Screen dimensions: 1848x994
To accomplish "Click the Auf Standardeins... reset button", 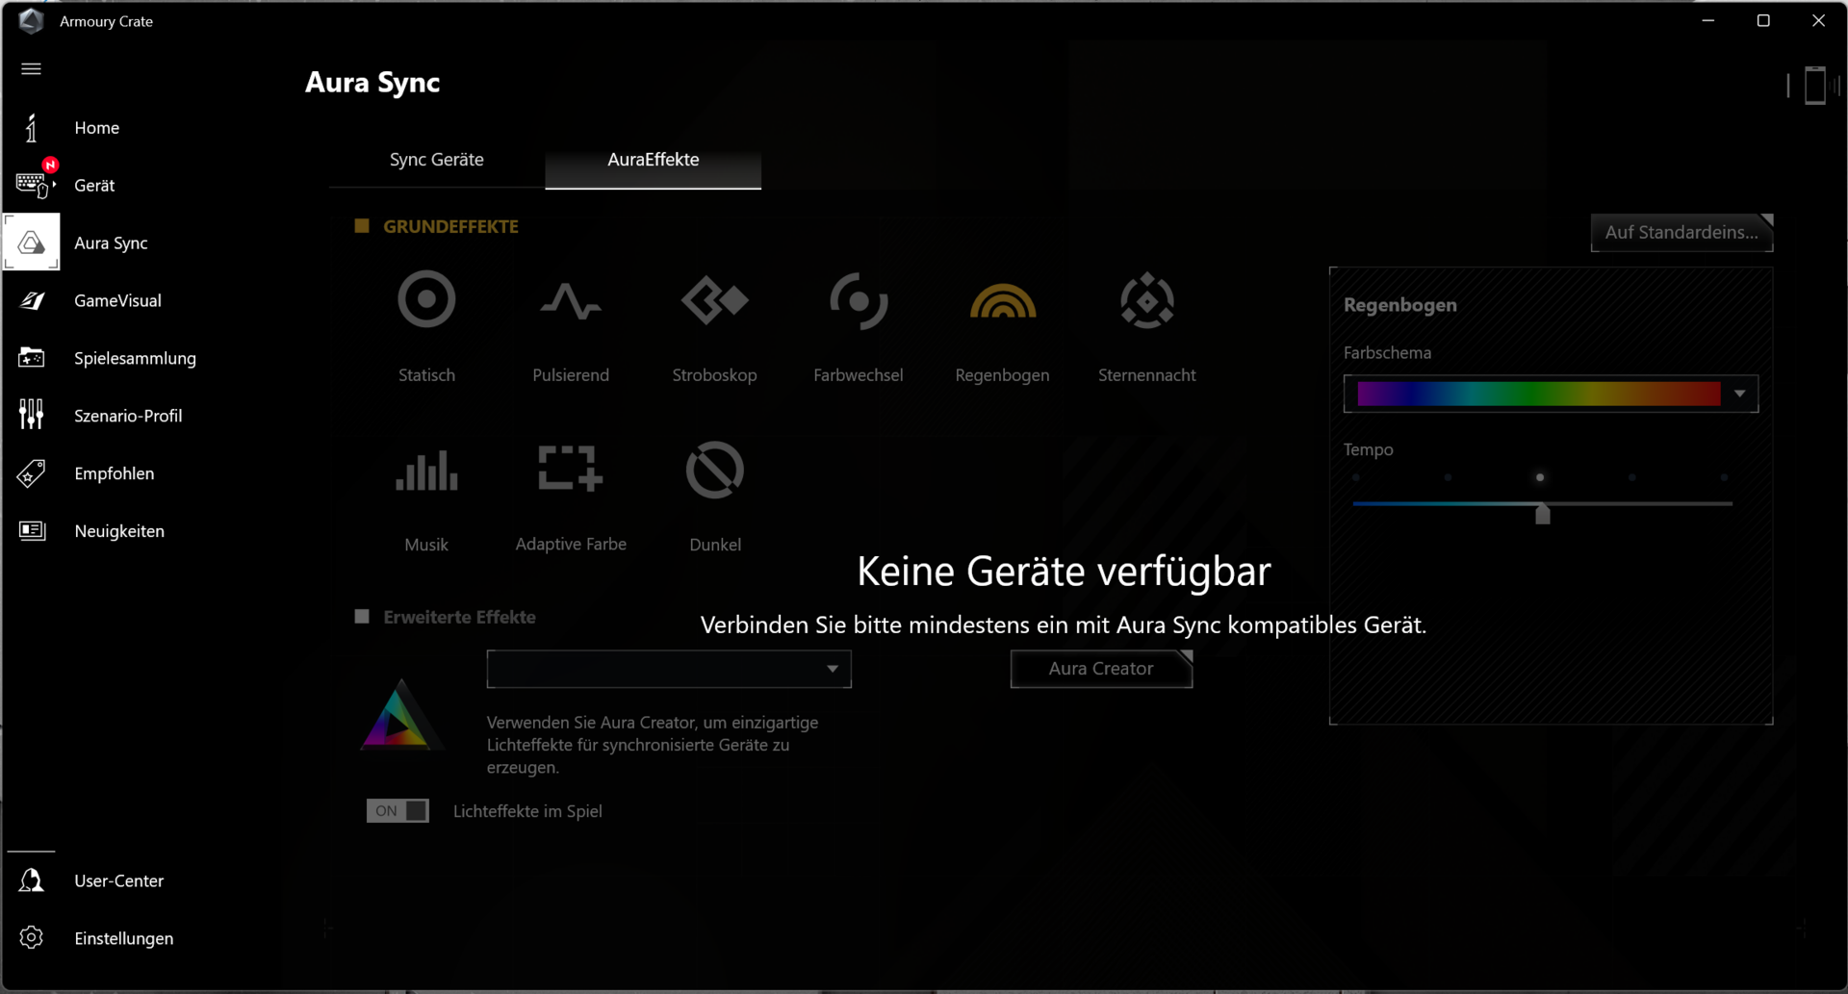I will coord(1681,232).
